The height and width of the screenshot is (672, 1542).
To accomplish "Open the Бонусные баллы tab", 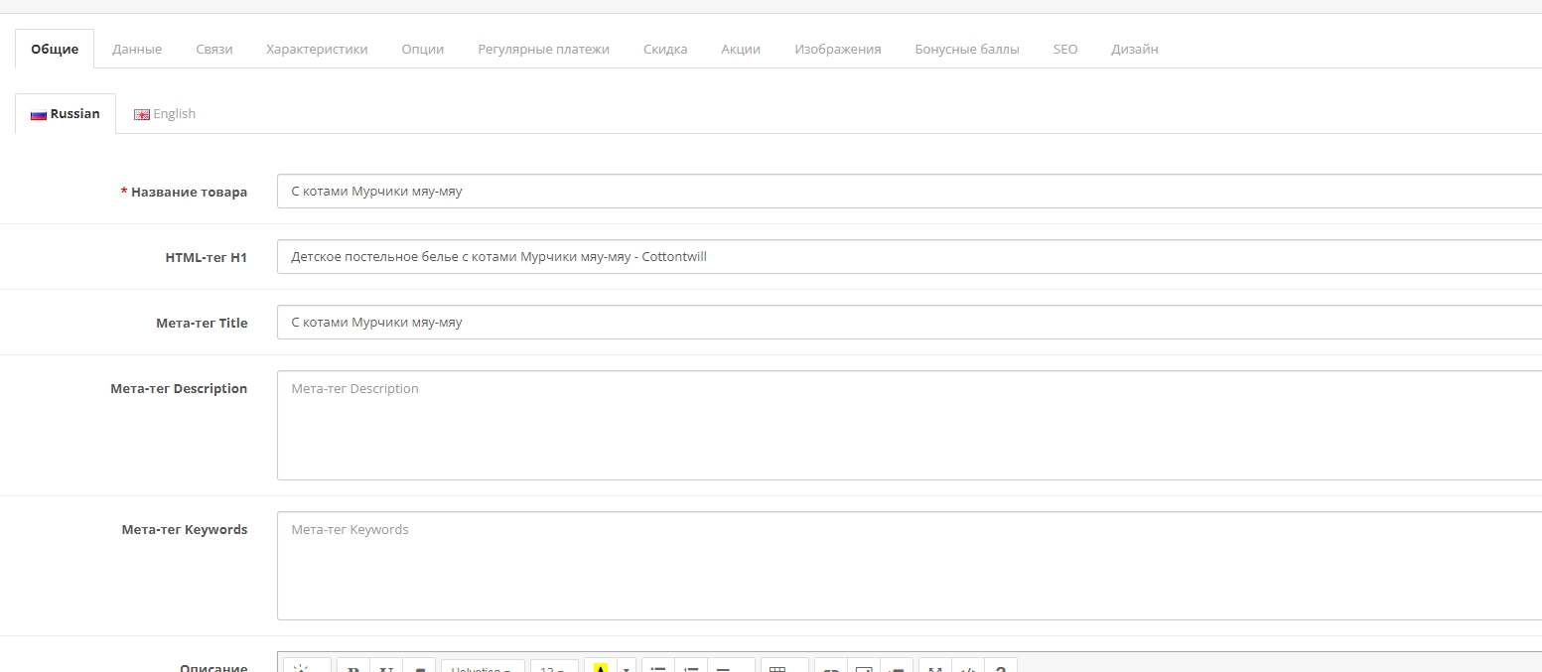I will [x=966, y=49].
